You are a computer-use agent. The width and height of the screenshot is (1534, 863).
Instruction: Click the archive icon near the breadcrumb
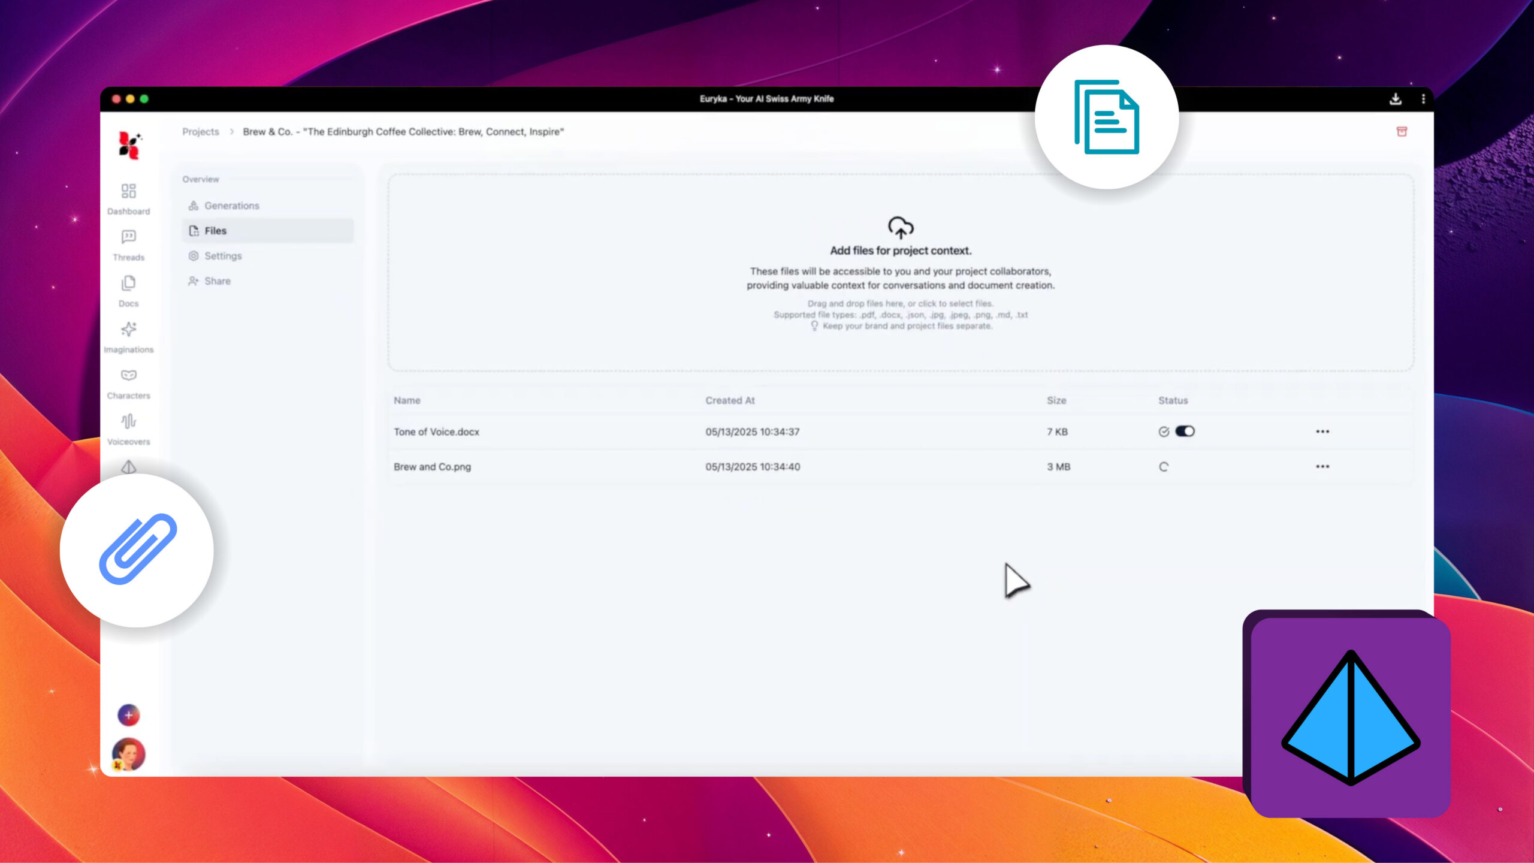[x=1403, y=132]
